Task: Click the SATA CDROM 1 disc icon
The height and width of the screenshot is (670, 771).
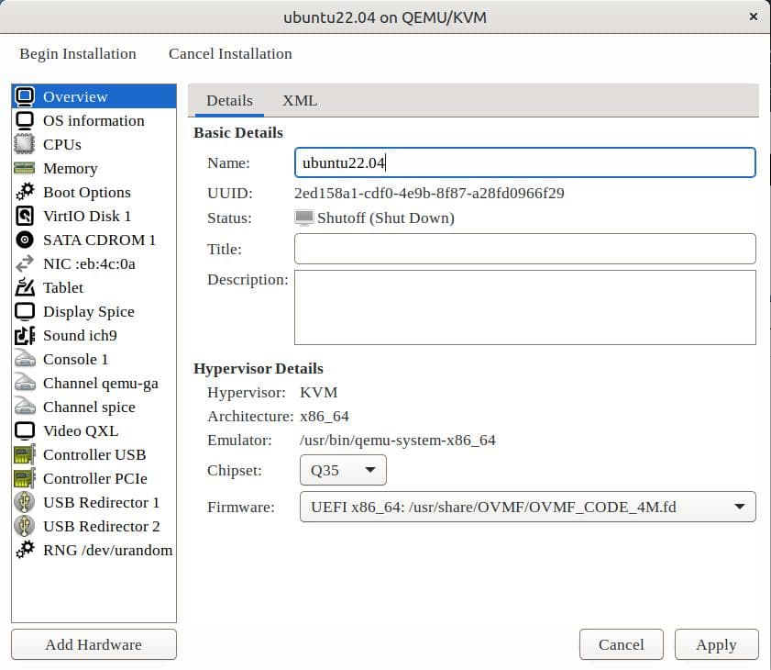Action: [25, 240]
